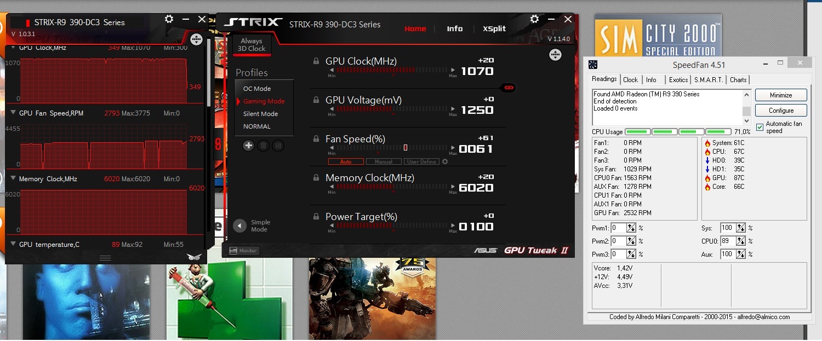Click the Fan Speed padlock icon
This screenshot has width=822, height=341.
pyautogui.click(x=316, y=138)
